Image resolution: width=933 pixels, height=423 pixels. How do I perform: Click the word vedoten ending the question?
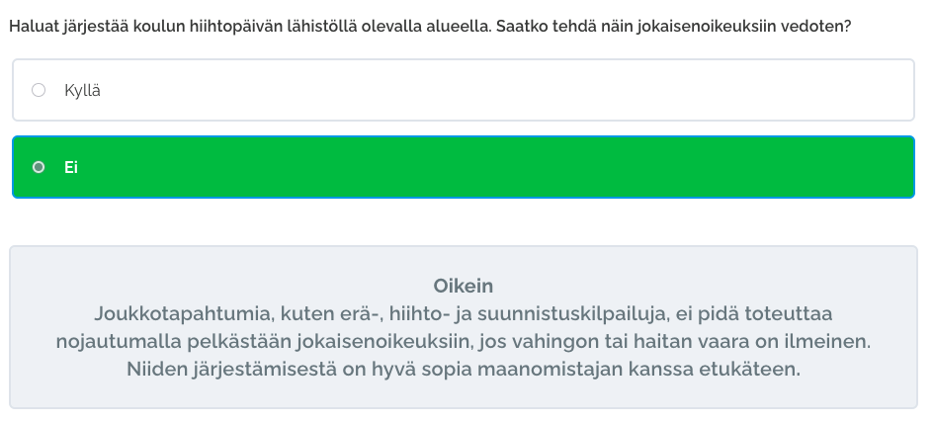pos(816,27)
